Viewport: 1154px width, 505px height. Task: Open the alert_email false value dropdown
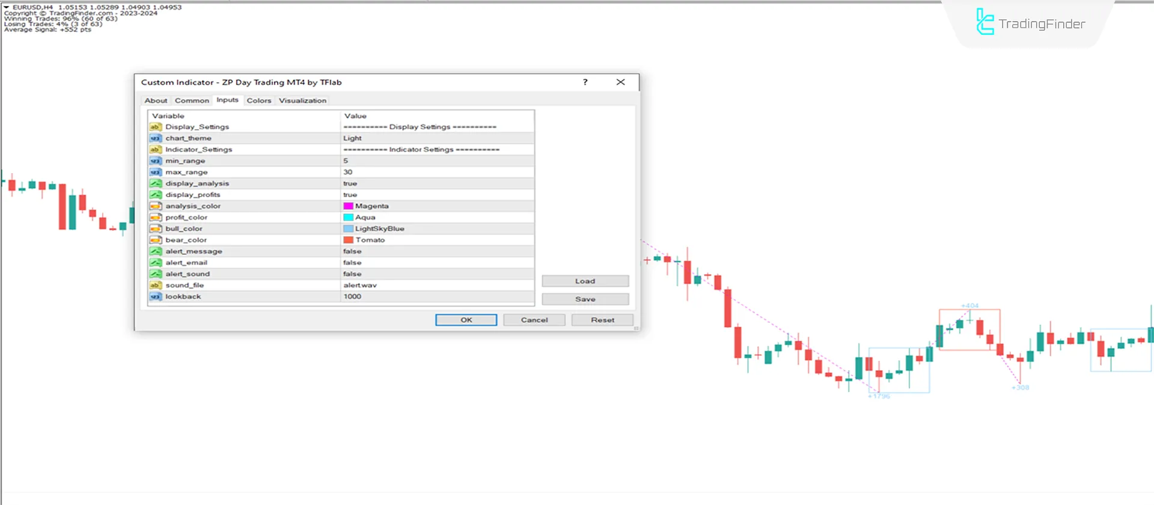pyautogui.click(x=436, y=263)
